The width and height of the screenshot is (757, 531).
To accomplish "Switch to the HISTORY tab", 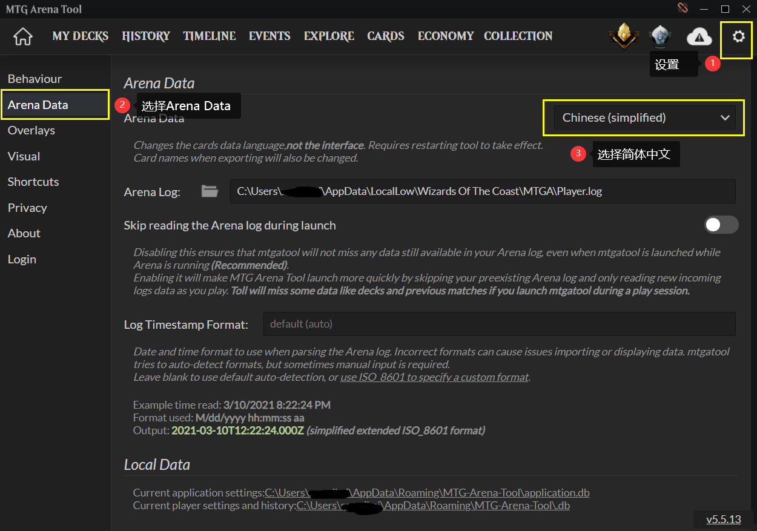I will point(146,36).
